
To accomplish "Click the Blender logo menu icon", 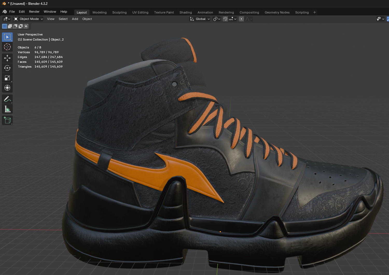I will coord(4,12).
